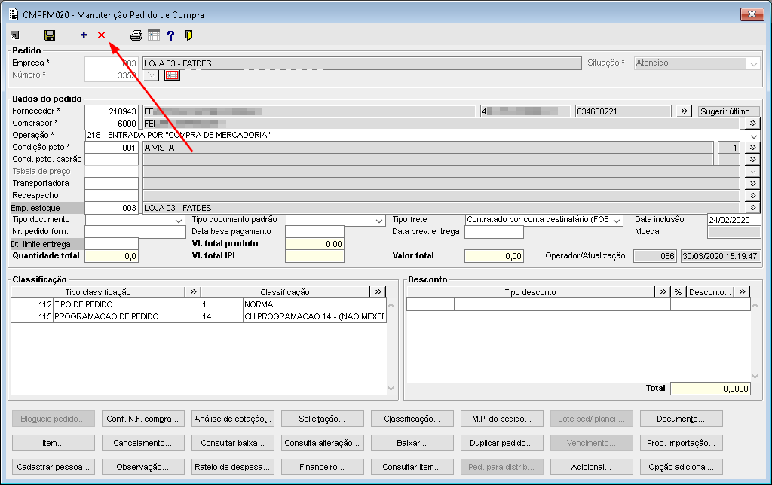The image size is (772, 485).
Task: Click the Data base pagamento field
Action: click(314, 232)
